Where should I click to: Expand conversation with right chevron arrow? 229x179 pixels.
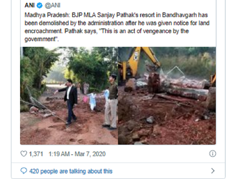coord(213,171)
